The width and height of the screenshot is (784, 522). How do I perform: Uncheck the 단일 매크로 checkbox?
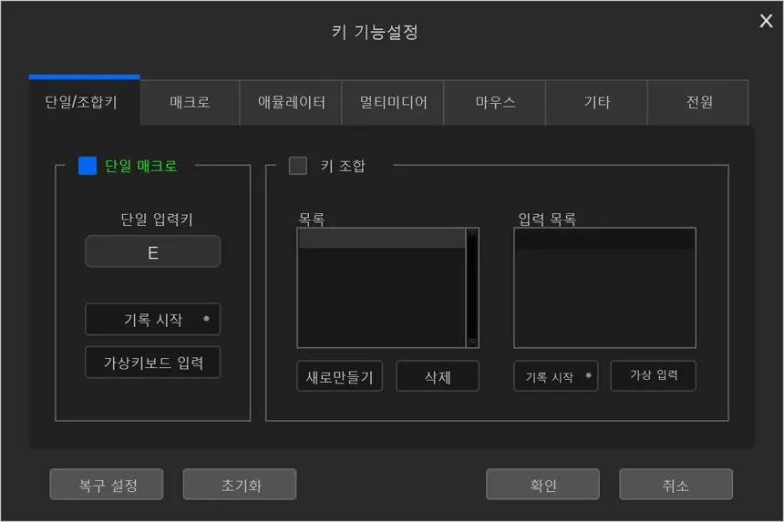click(88, 166)
